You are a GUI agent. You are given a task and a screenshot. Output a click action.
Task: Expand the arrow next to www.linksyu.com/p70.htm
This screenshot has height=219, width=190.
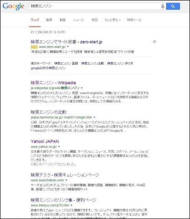pos(71,205)
